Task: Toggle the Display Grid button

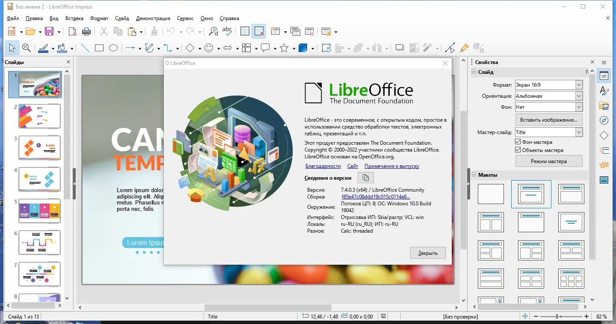Action: tap(244, 31)
